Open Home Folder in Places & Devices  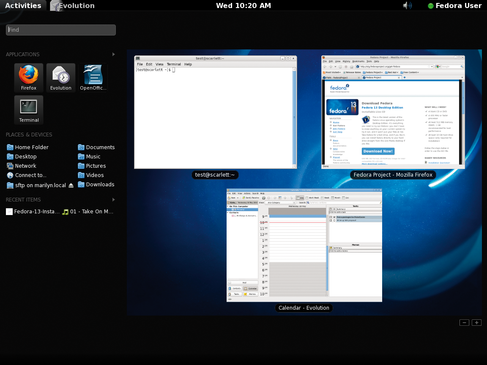point(27,147)
